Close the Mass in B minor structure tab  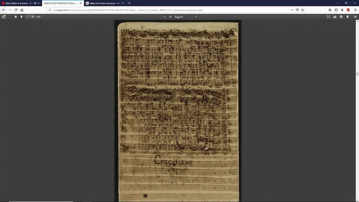coord(123,3)
